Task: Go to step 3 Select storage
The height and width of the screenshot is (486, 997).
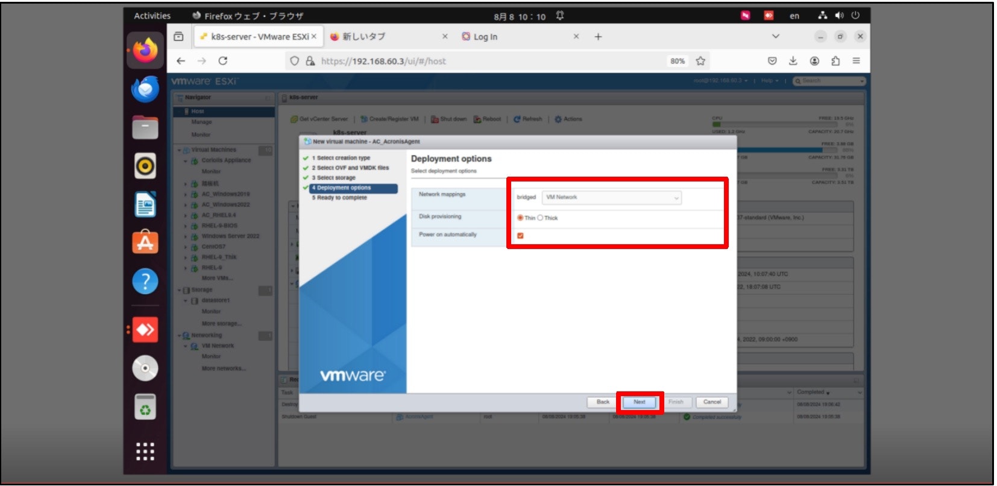Action: (x=333, y=178)
